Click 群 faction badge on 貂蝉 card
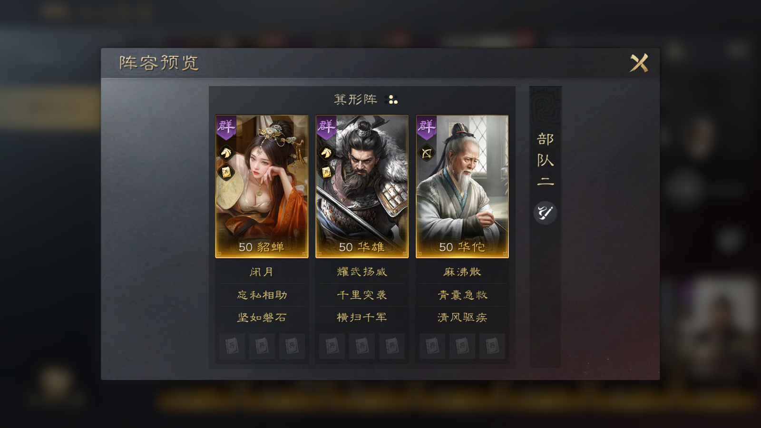The width and height of the screenshot is (761, 428). [226, 127]
